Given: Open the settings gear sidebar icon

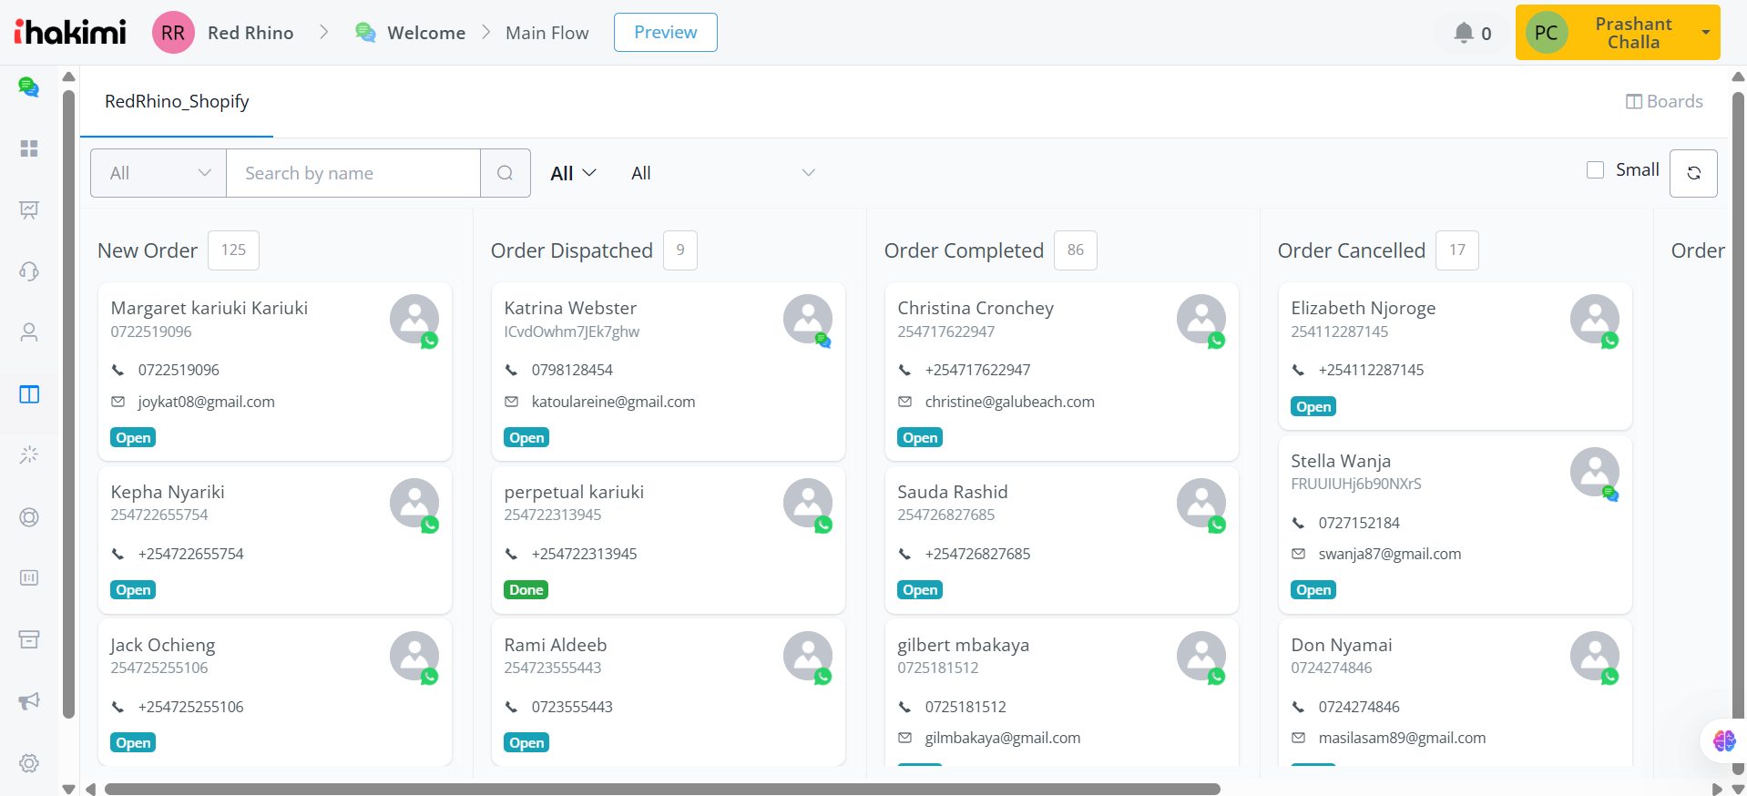Looking at the screenshot, I should coord(29,763).
